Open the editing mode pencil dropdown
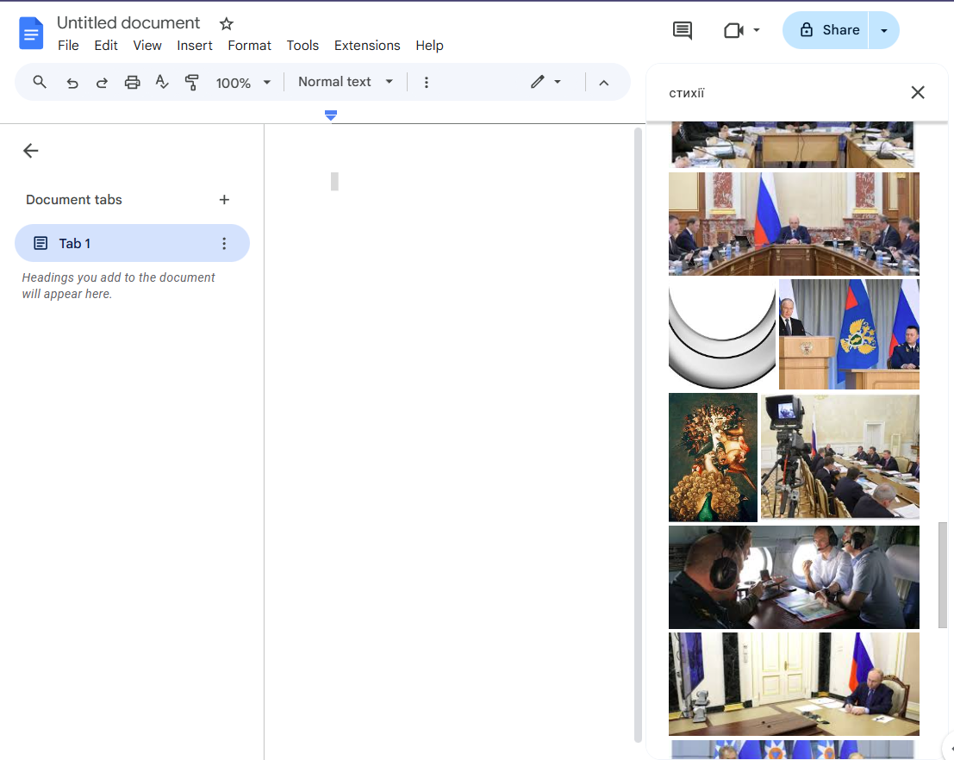Image resolution: width=954 pixels, height=760 pixels. [546, 82]
